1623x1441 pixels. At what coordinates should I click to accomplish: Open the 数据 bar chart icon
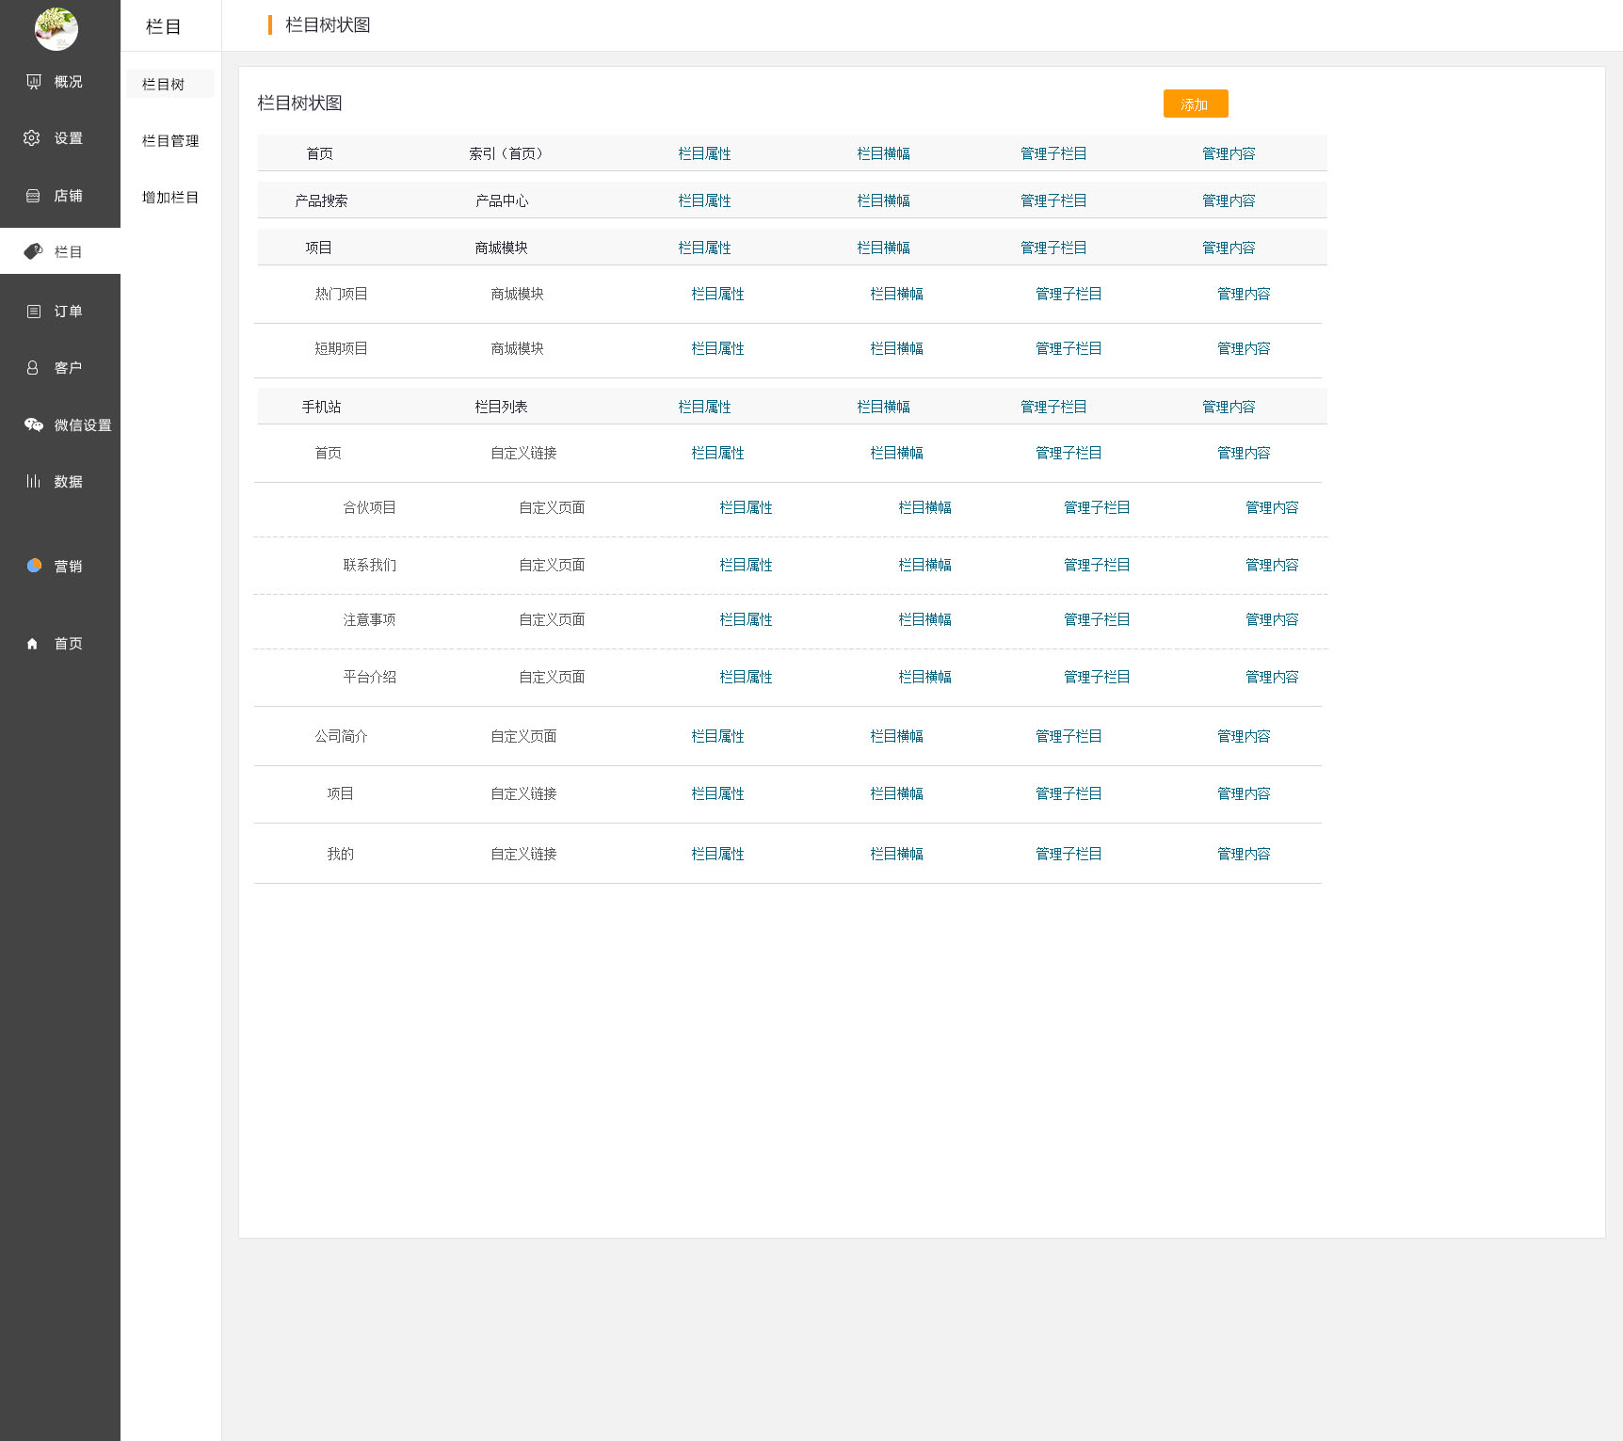point(34,481)
